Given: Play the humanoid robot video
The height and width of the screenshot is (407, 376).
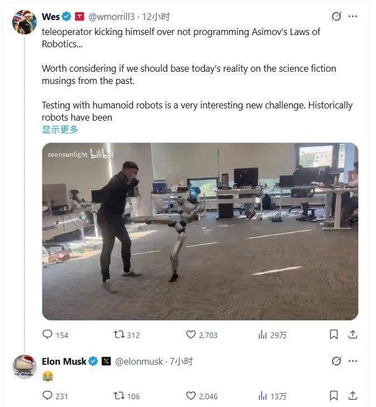Looking at the screenshot, I should coord(200,231).
